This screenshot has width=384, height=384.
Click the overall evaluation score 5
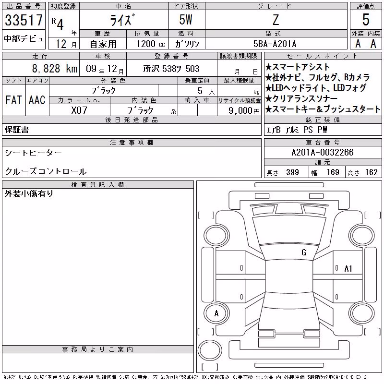click(366, 20)
